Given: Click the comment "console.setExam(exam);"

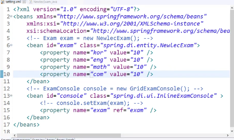Looking at the screenshot, I should pos(92,103).
